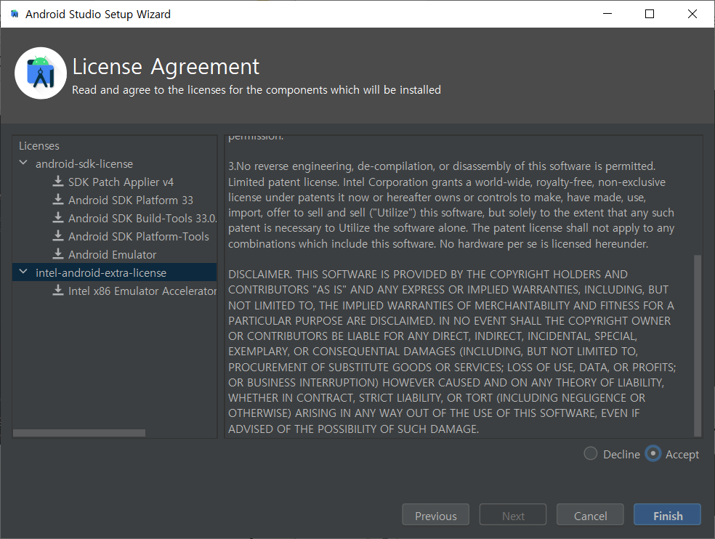This screenshot has height=539, width=715.
Task: Select Intel x86 Emulator Accelerator item
Action: (142, 291)
